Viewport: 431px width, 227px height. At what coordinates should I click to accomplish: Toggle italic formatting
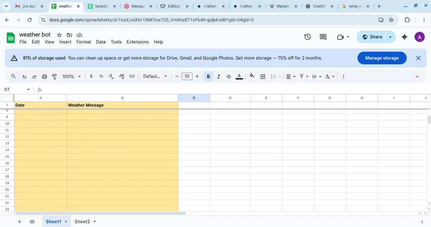(218, 77)
